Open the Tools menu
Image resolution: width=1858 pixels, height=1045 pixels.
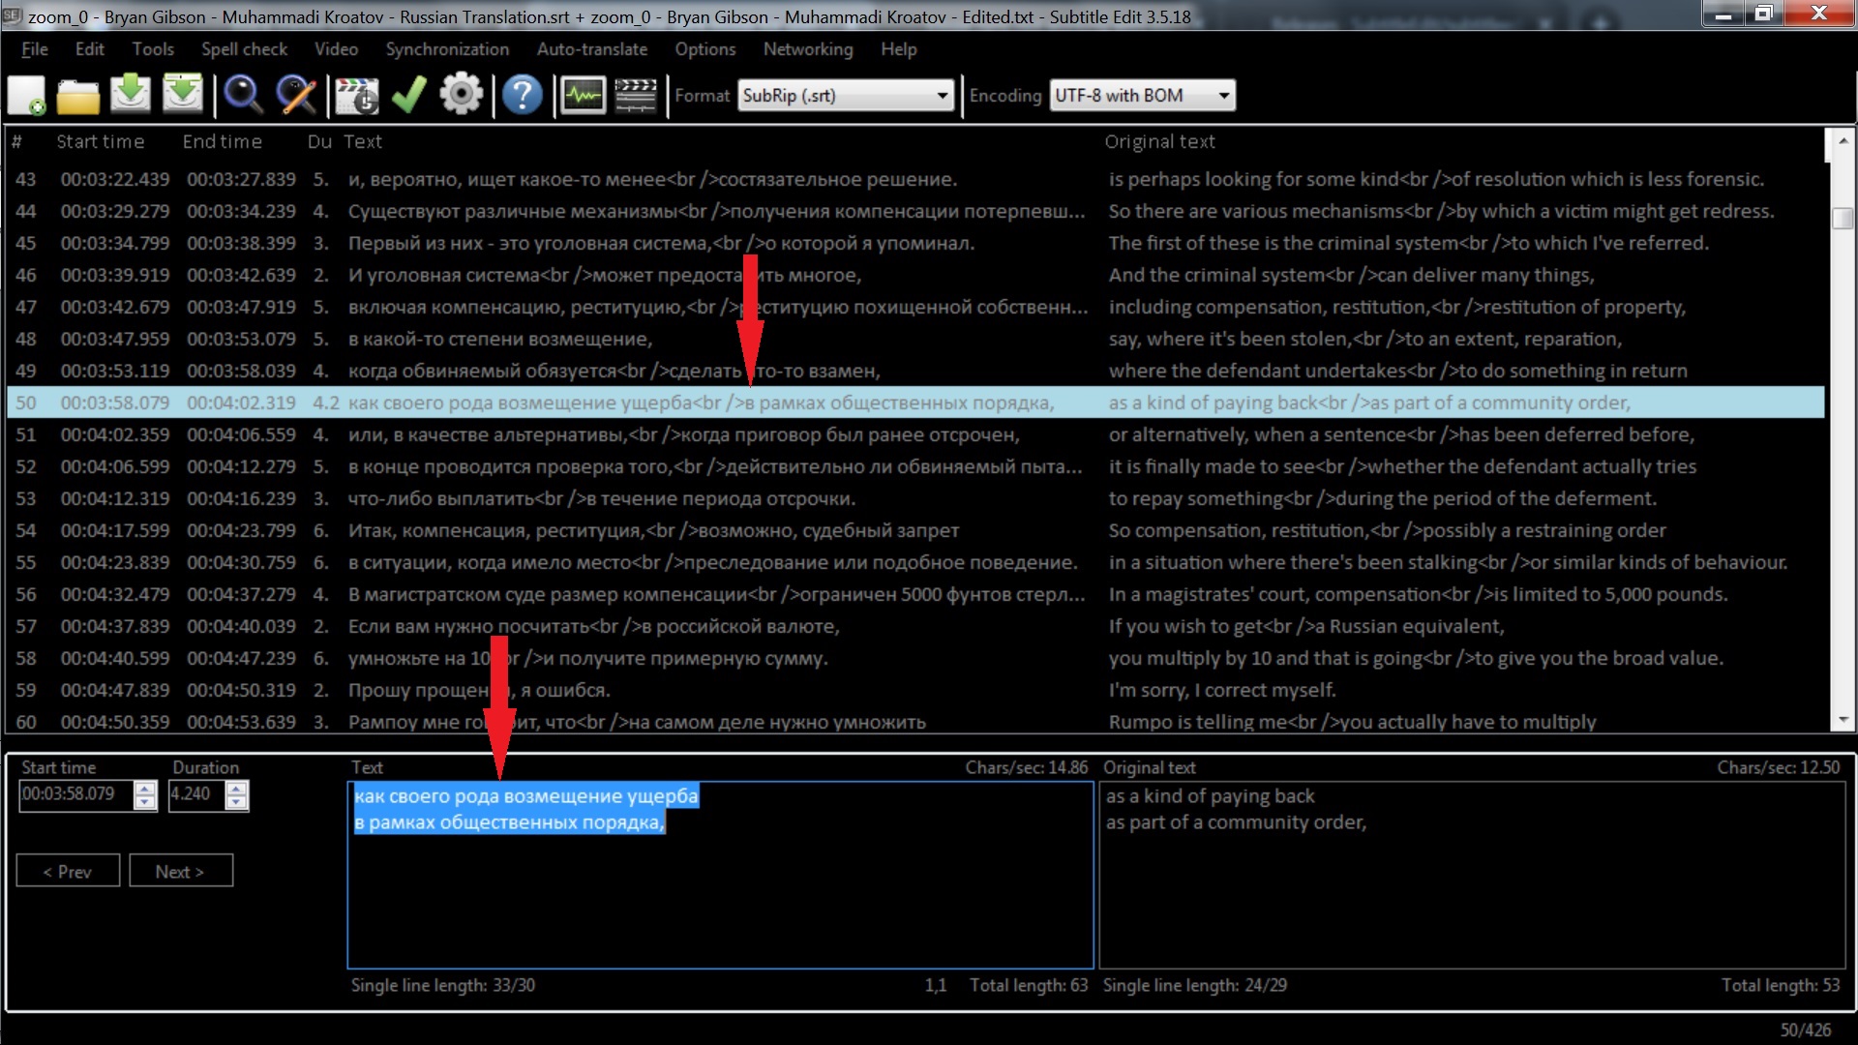coord(153,49)
